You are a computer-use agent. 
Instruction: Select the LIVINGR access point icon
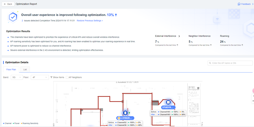(x=125, y=113)
